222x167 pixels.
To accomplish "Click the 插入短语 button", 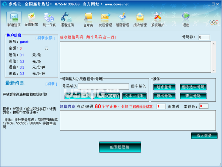I will pos(204,135).
